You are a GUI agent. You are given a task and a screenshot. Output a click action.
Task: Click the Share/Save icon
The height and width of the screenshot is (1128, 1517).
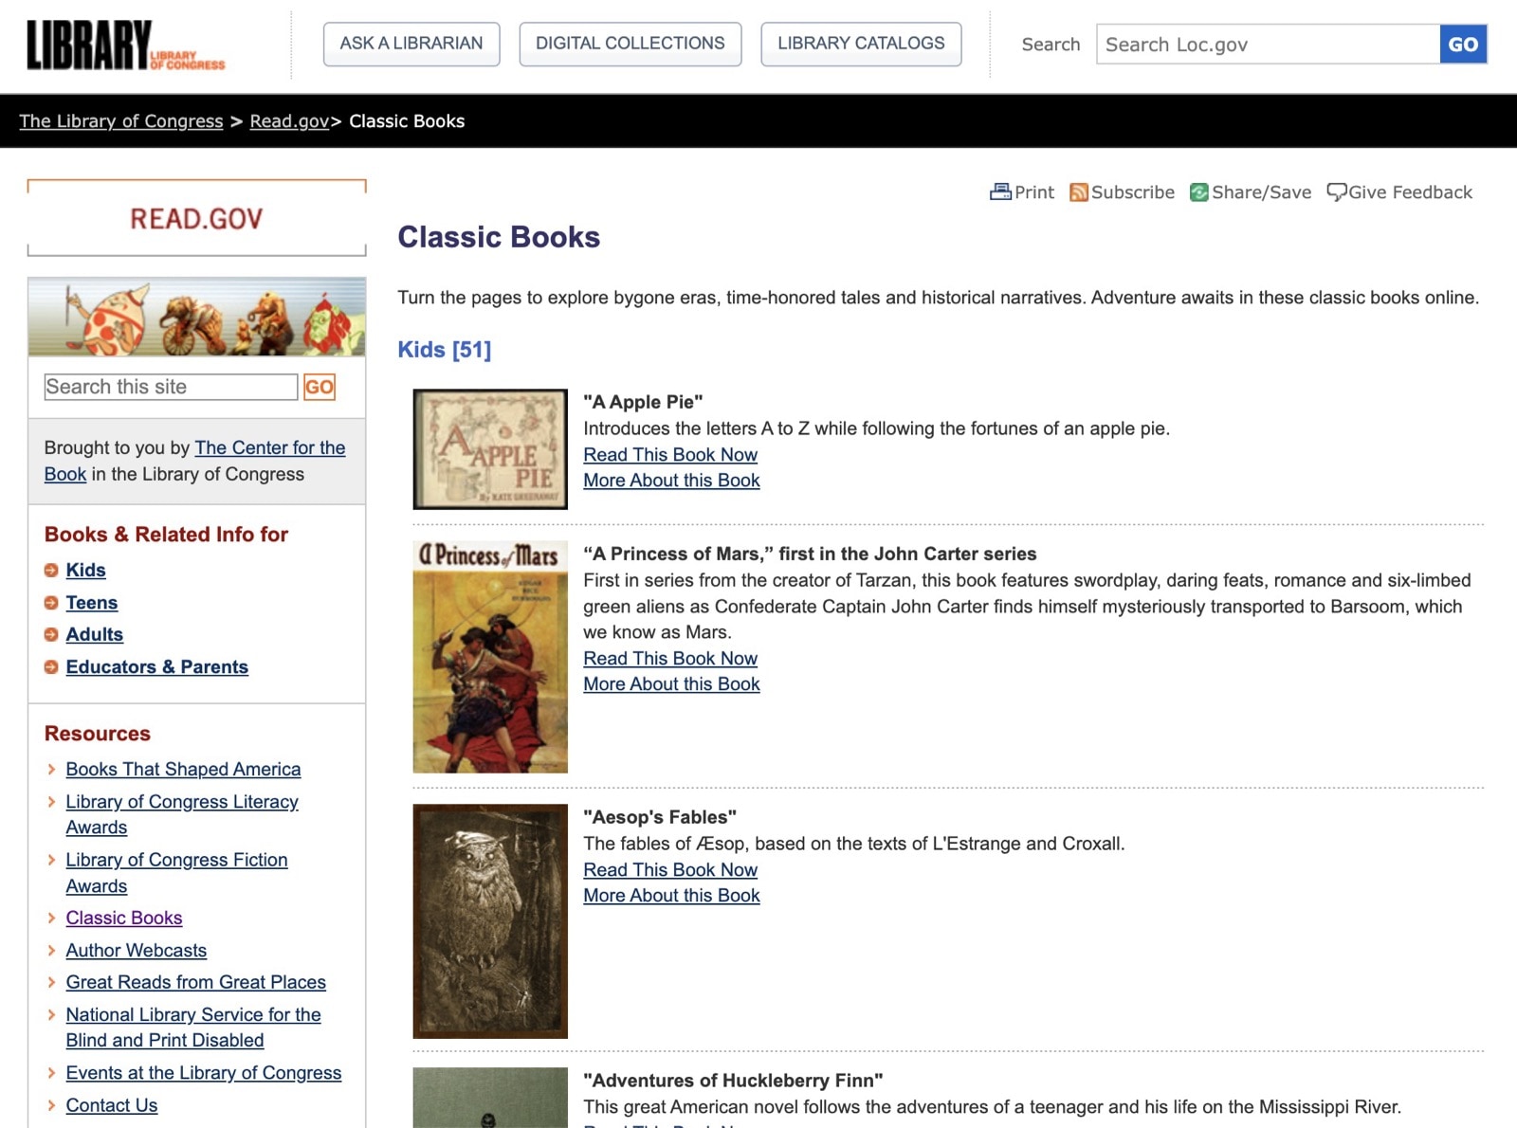pyautogui.click(x=1198, y=192)
